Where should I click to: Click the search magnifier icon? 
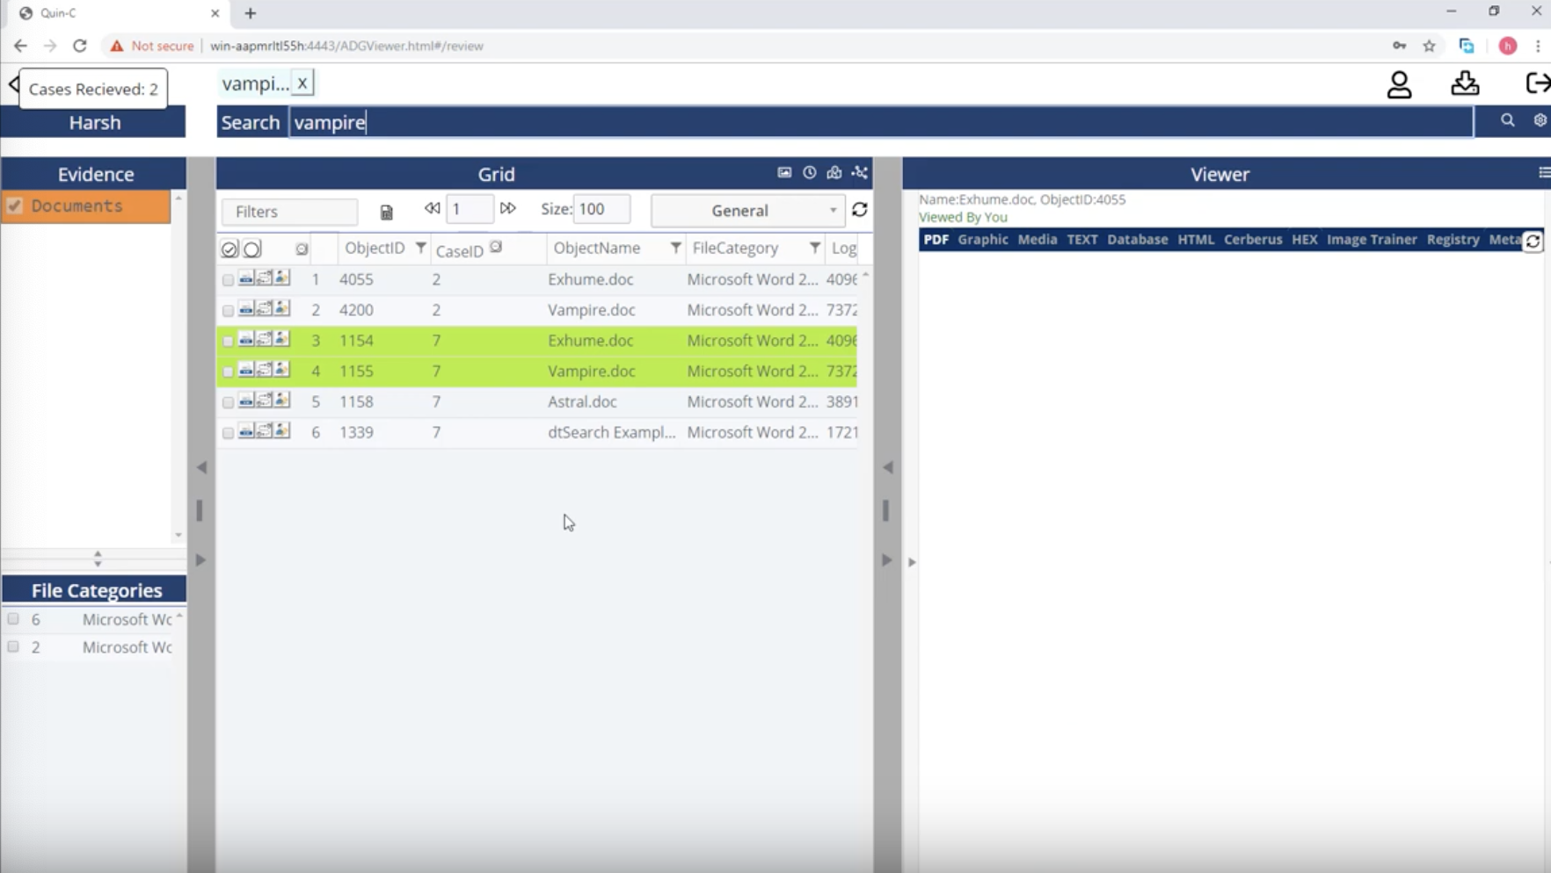1507,121
